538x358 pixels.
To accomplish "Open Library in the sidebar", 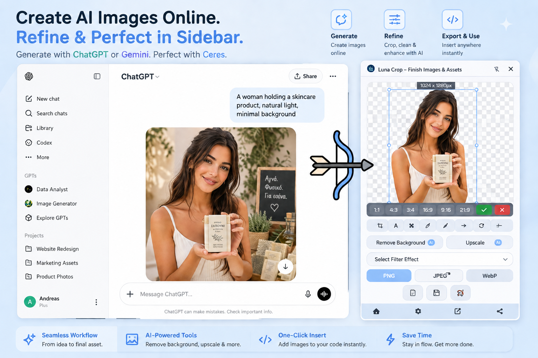I will [45, 128].
